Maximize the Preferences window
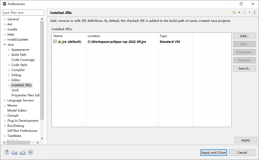Image resolution: width=259 pixels, height=160 pixels. [x=241, y=4]
